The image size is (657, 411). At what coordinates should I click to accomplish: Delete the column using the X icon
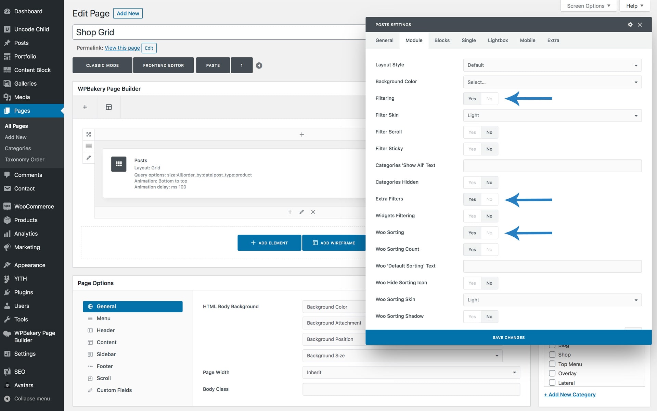pyautogui.click(x=313, y=212)
